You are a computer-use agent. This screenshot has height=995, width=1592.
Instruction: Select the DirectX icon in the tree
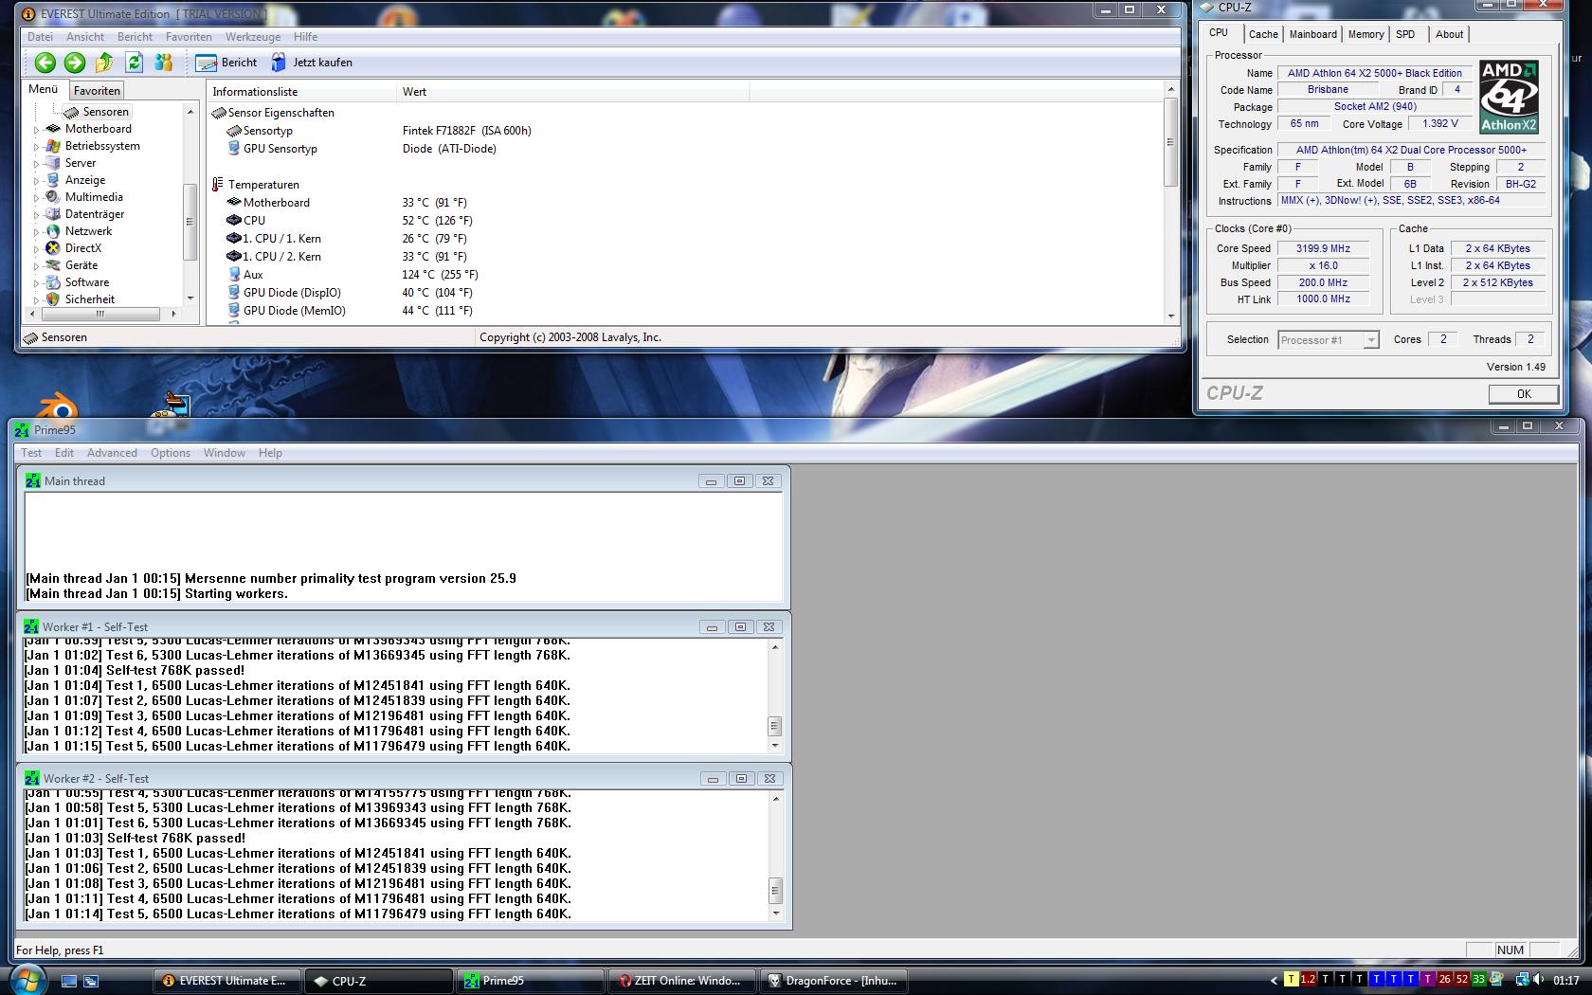coord(53,248)
